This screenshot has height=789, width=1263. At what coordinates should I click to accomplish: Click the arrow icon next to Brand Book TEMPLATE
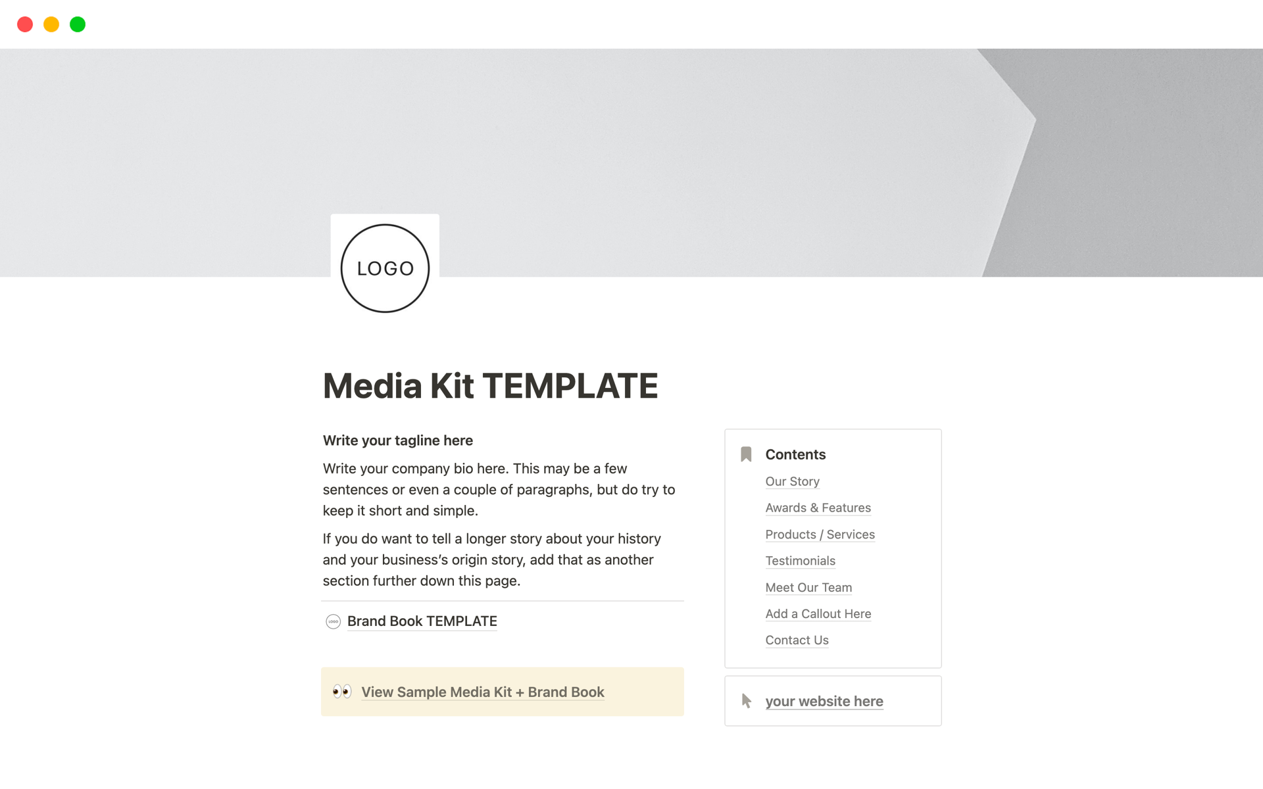pos(333,621)
